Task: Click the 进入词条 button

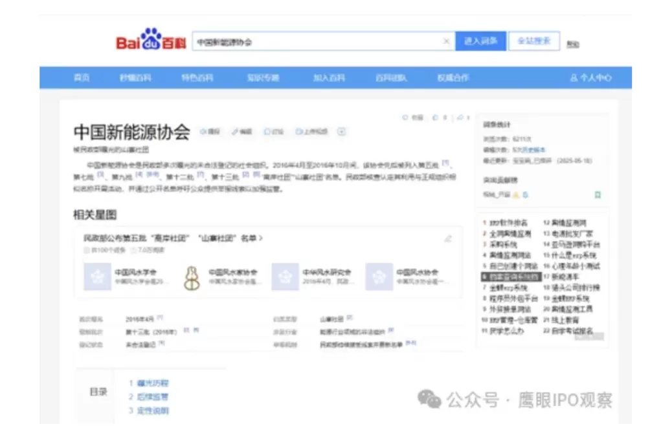Action: tap(480, 40)
